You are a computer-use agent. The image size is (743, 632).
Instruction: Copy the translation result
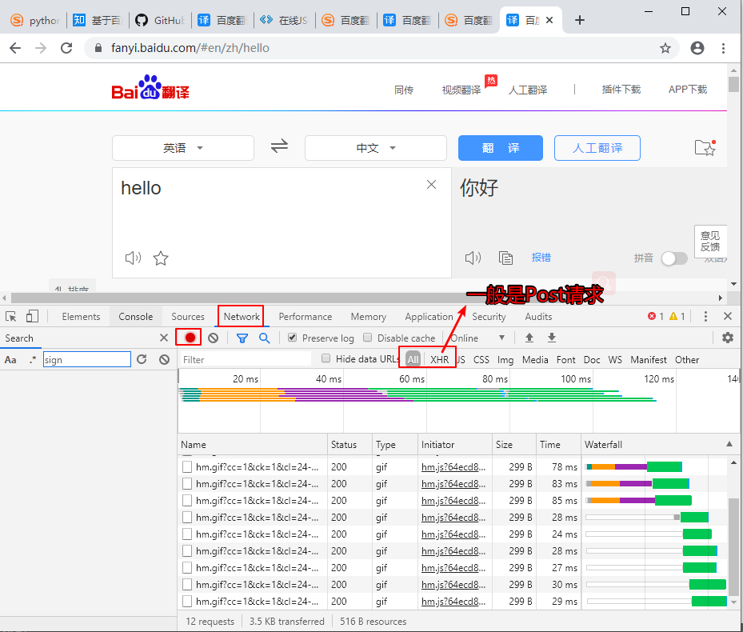(505, 258)
